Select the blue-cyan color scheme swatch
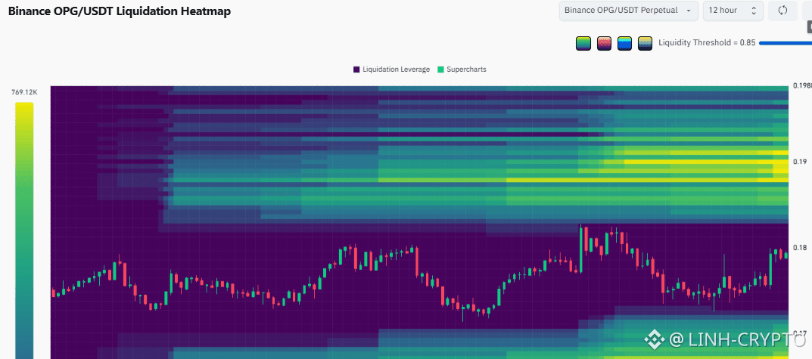The width and height of the screenshot is (812, 359). pyautogui.click(x=624, y=43)
